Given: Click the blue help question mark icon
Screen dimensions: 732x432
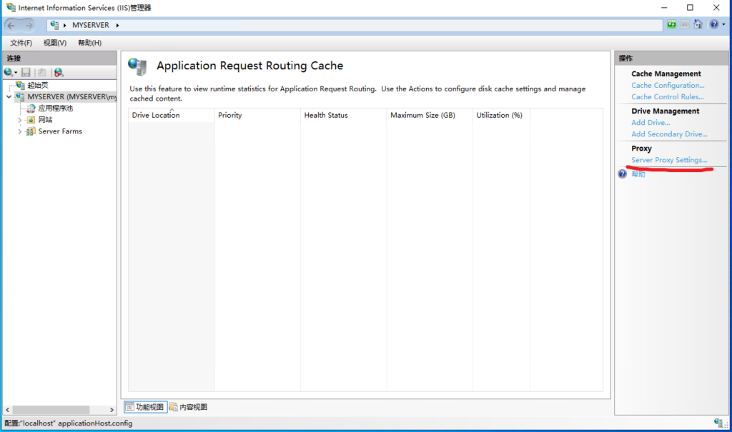Looking at the screenshot, I should click(x=714, y=25).
